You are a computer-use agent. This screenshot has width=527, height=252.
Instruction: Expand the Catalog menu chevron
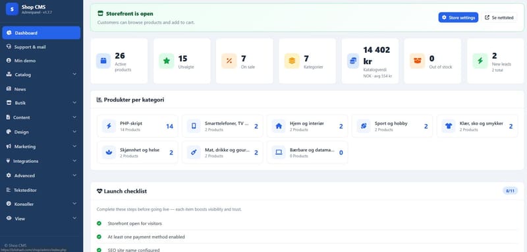tap(74, 74)
